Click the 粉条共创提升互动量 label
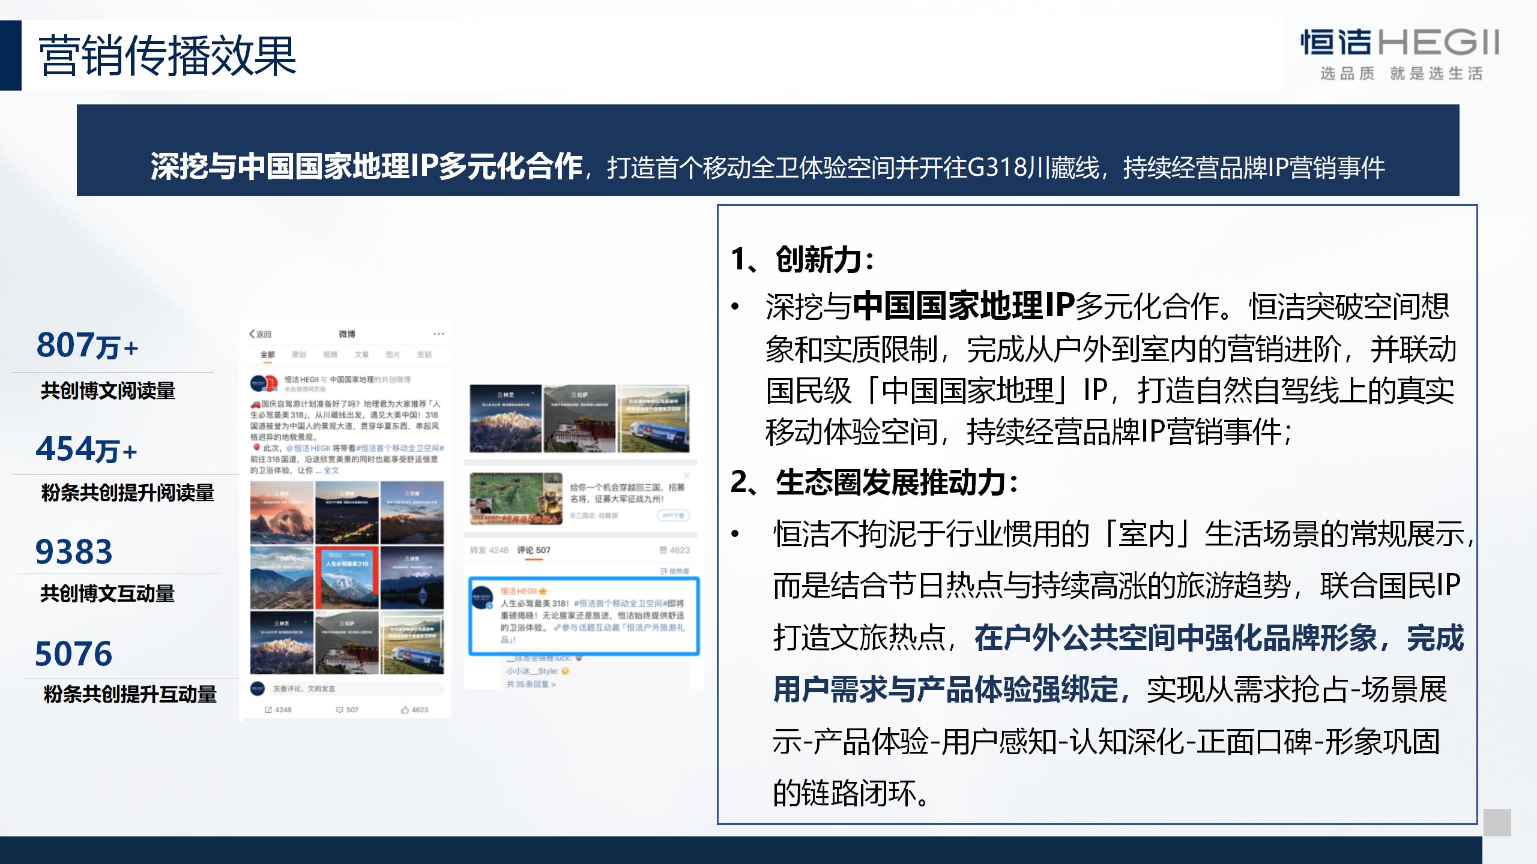Image resolution: width=1537 pixels, height=864 pixels. 130,694
